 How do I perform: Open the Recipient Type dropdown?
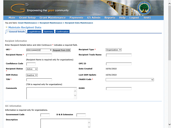(114, 50)
